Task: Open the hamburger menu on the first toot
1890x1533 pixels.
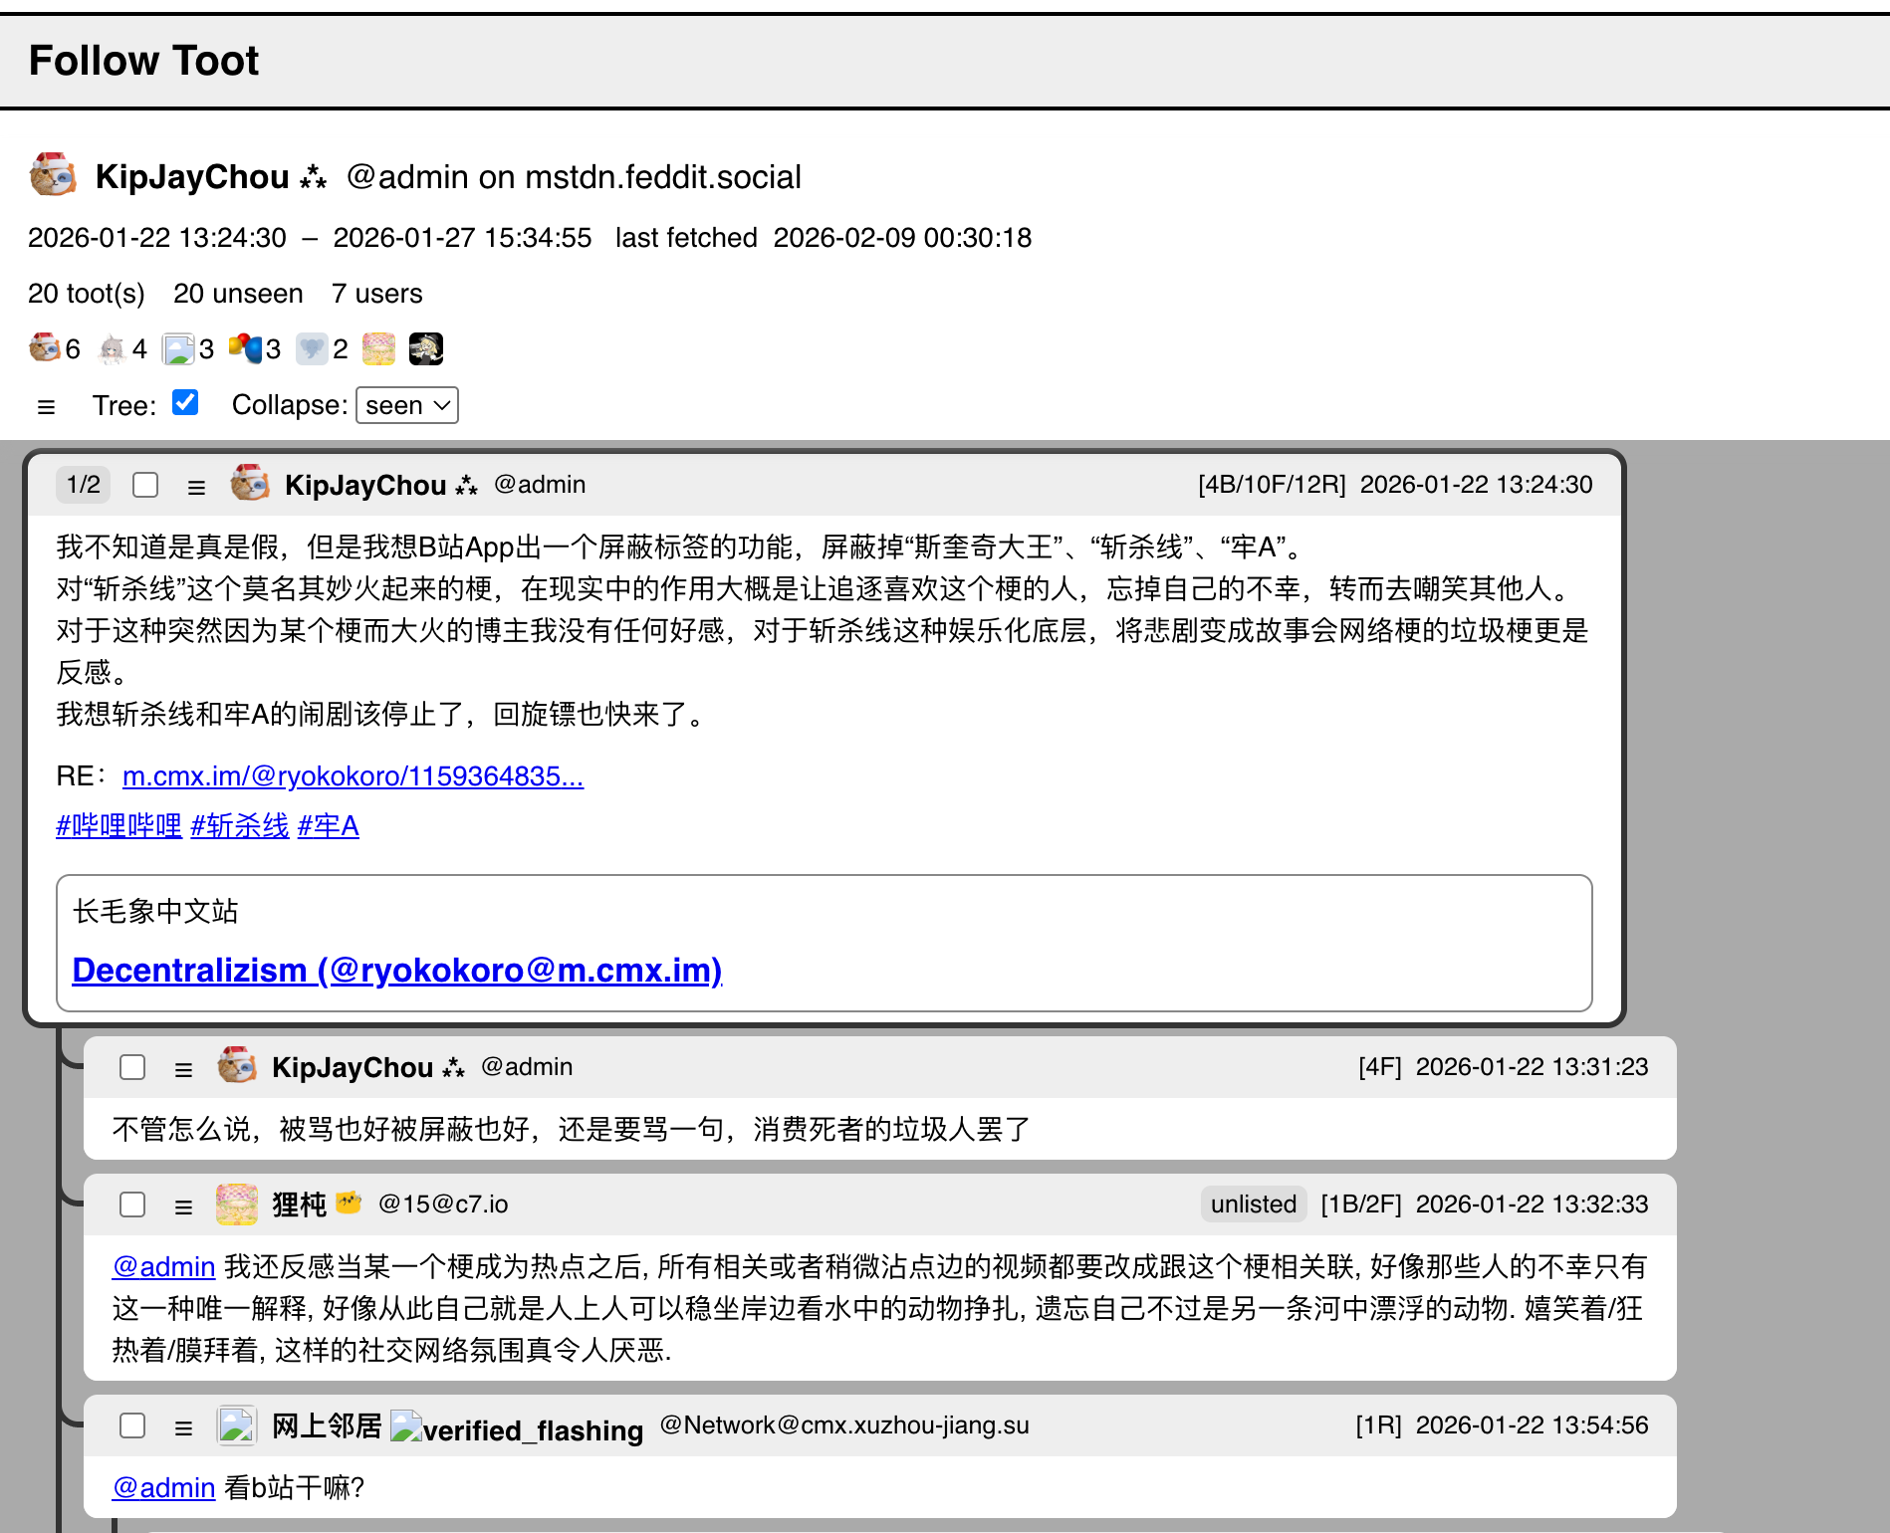Action: coord(196,486)
